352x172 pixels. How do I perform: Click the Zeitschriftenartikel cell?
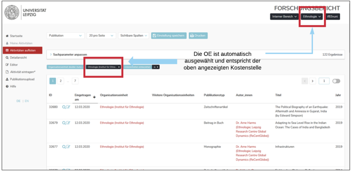click(x=216, y=107)
